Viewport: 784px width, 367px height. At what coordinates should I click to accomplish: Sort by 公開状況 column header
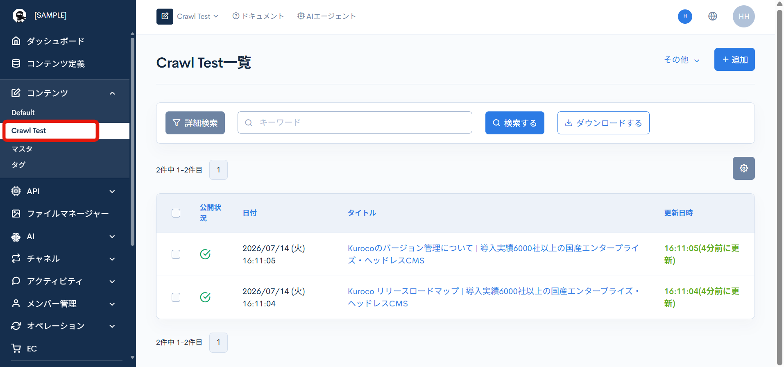211,213
